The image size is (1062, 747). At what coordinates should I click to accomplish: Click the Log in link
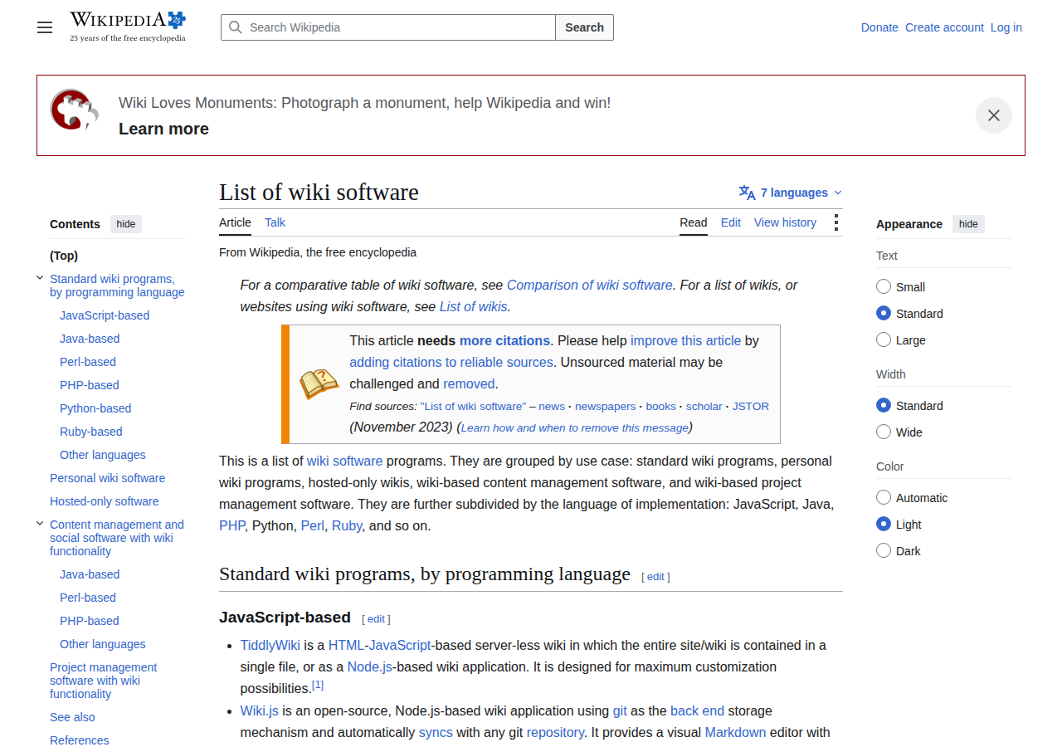pos(1006,27)
